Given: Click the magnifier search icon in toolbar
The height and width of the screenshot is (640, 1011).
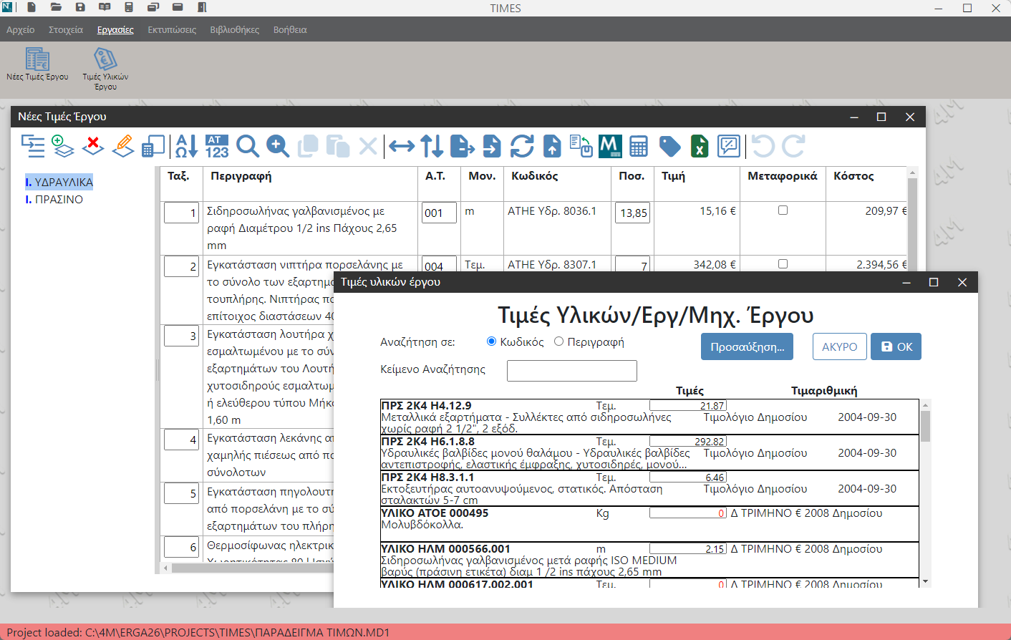Looking at the screenshot, I should [x=248, y=146].
